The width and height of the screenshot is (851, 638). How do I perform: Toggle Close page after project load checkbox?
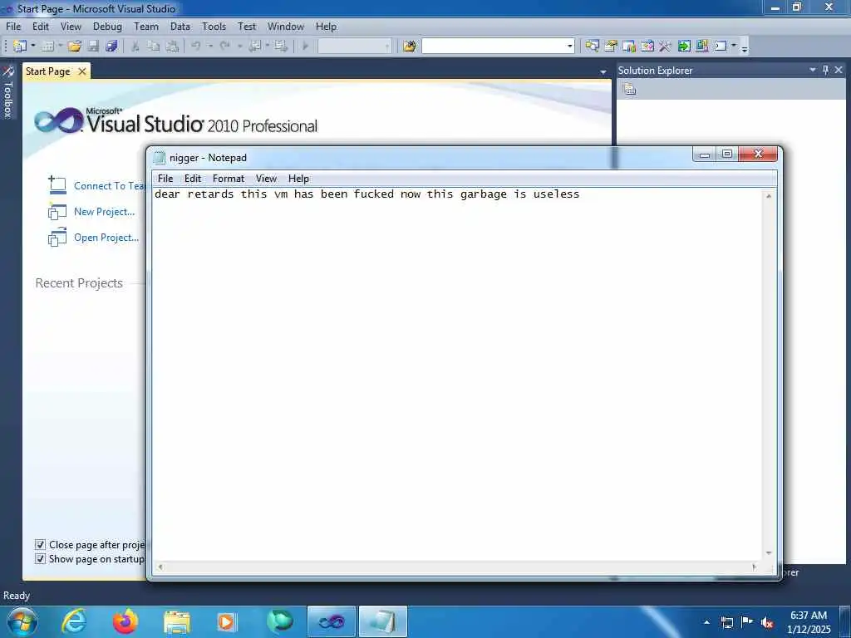(40, 545)
